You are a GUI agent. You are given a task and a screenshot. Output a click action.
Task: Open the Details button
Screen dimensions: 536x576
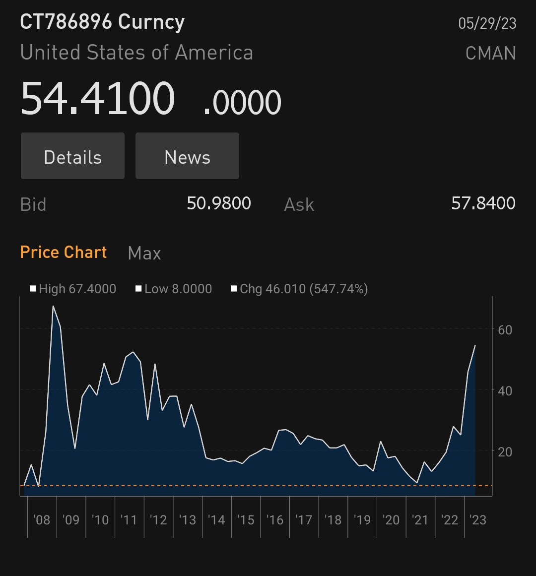tap(73, 156)
